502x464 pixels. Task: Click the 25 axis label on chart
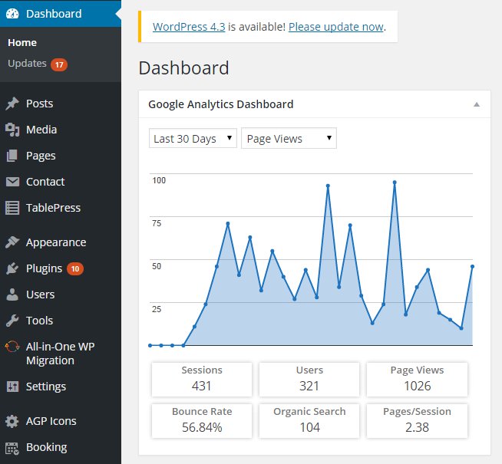pos(157,309)
